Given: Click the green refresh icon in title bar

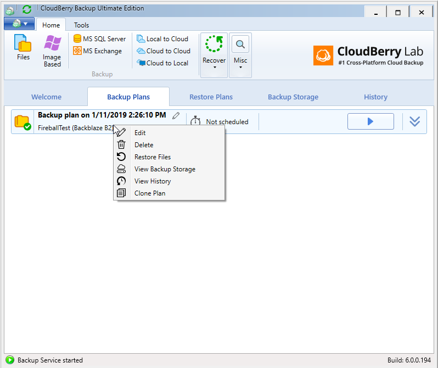Looking at the screenshot, I should [27, 9].
